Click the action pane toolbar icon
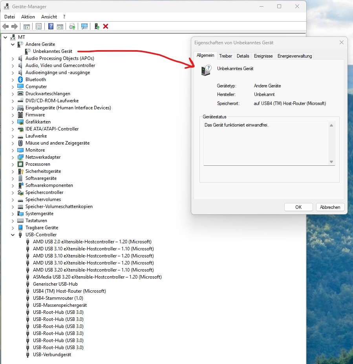 click(x=60, y=27)
